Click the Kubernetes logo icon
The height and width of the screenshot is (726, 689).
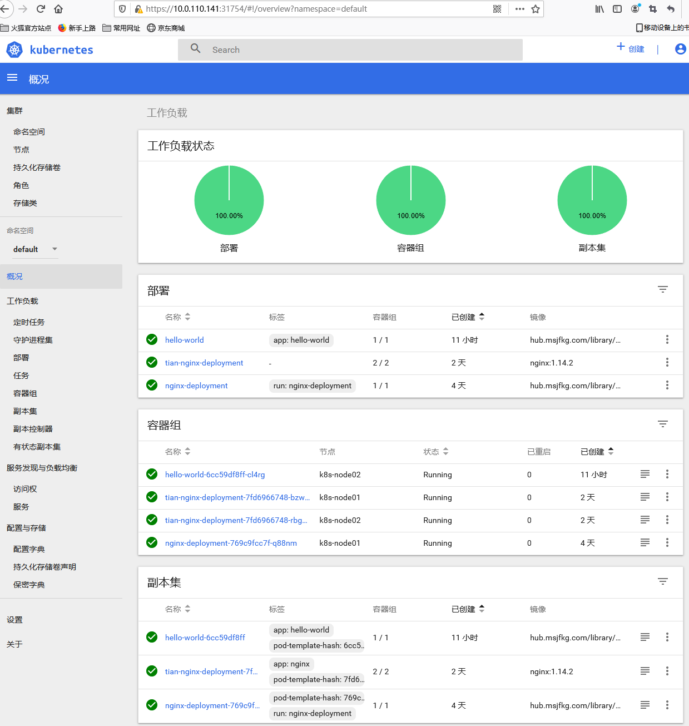14,50
